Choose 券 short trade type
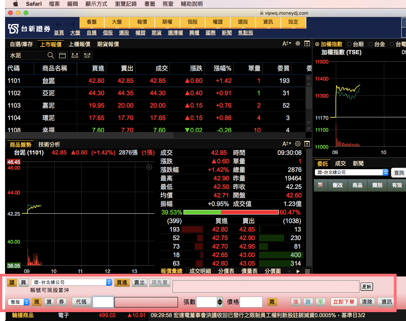Screen dimensions: 406x321 tap(62, 302)
